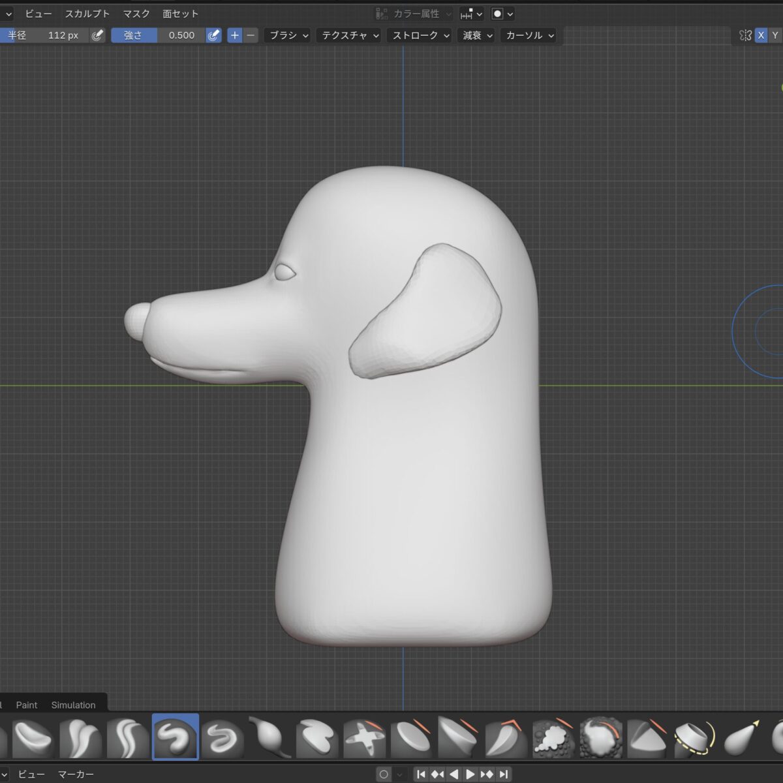783x783 pixels.
Task: Toggle Y-axis symmetry
Action: pyautogui.click(x=775, y=35)
